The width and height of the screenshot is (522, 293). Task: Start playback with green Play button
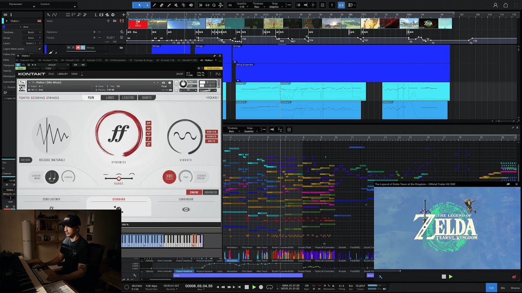(254, 287)
